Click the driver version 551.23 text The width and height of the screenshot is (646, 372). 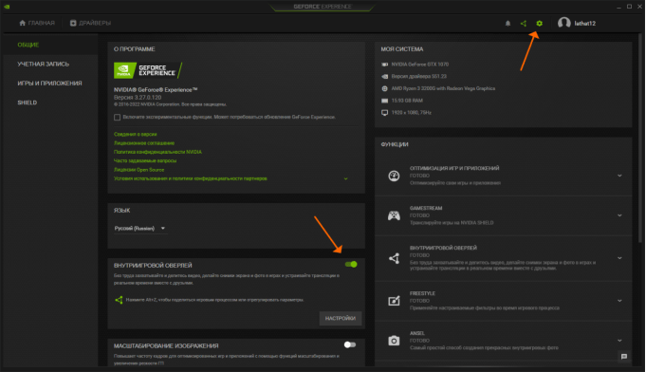click(x=419, y=76)
